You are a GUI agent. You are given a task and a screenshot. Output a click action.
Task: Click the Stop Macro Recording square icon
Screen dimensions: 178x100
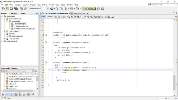[105, 17]
